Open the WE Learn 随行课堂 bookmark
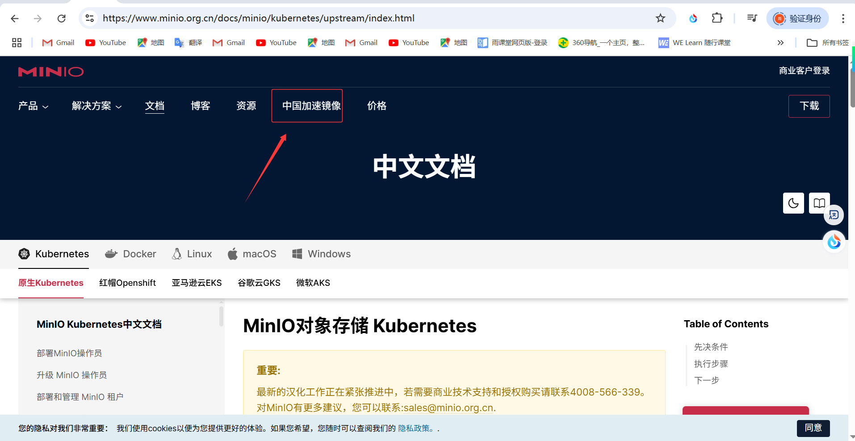The height and width of the screenshot is (441, 855). (695, 43)
